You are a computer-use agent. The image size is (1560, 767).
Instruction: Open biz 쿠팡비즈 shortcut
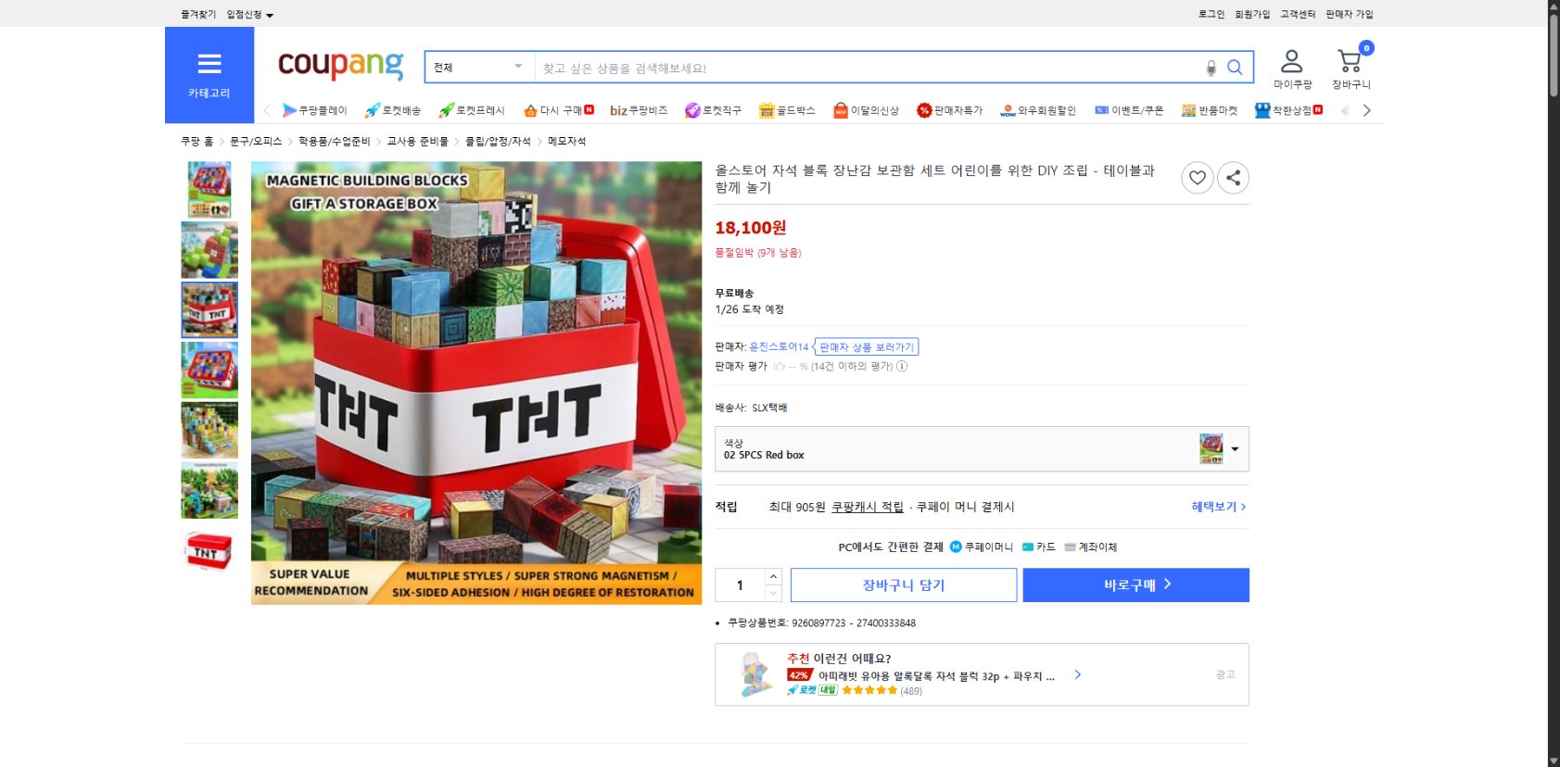point(639,110)
